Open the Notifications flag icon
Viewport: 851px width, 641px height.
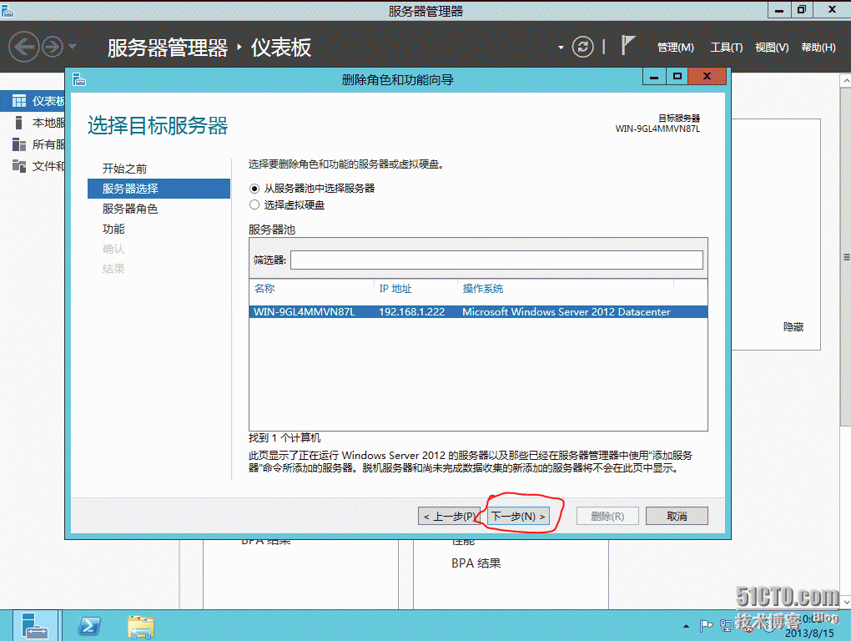(627, 45)
